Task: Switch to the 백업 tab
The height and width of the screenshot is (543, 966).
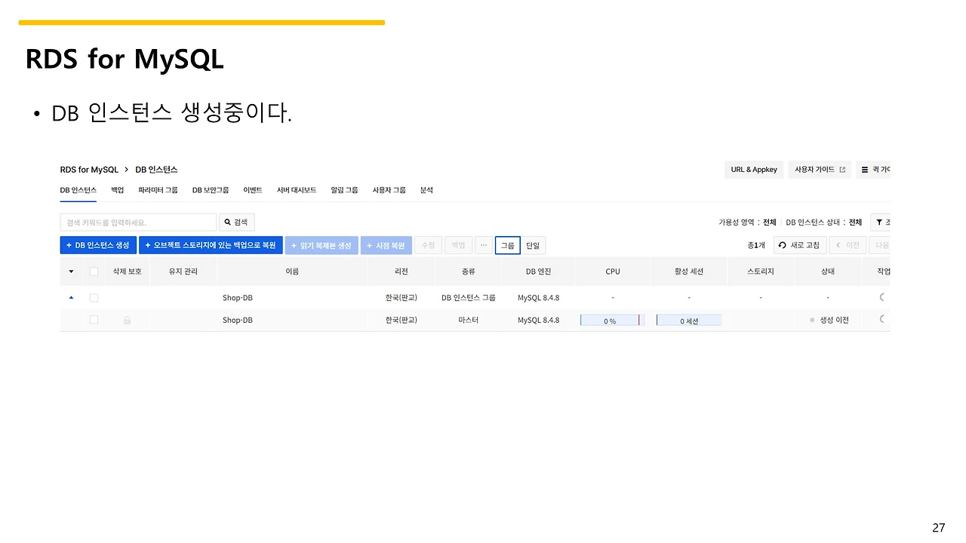Action: [x=117, y=190]
